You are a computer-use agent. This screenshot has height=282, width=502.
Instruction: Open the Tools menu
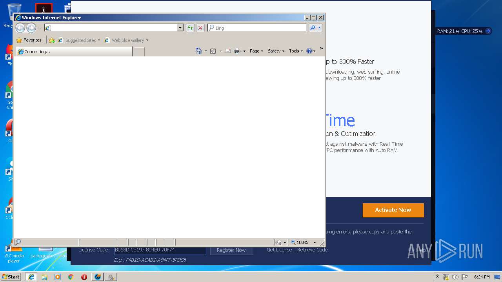296,51
